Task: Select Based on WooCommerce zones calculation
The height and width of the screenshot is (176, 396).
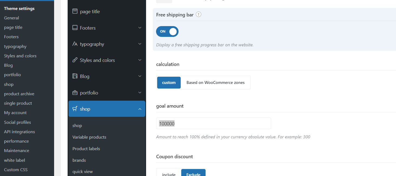Action: coord(215,83)
